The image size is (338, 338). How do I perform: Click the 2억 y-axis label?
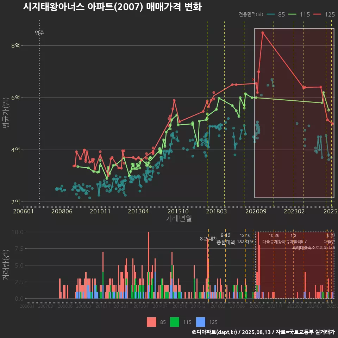(x=15, y=202)
